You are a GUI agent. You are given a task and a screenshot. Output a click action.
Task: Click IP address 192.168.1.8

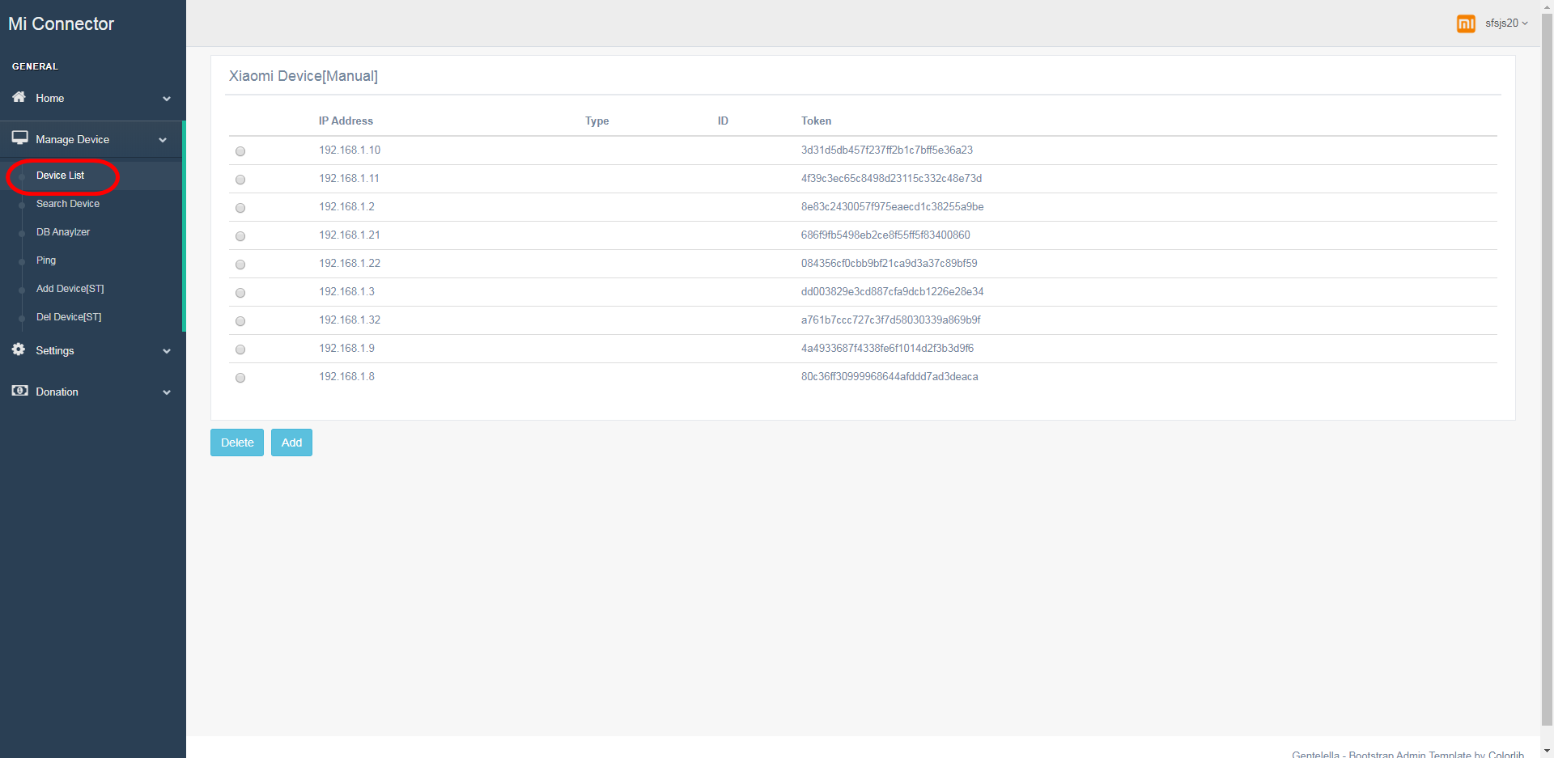coord(346,376)
